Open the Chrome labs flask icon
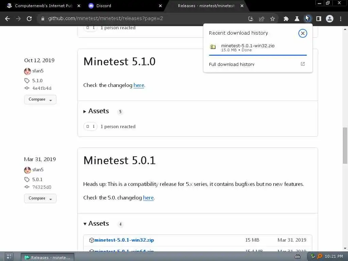Image resolution: width=348 pixels, height=261 pixels. click(x=297, y=19)
